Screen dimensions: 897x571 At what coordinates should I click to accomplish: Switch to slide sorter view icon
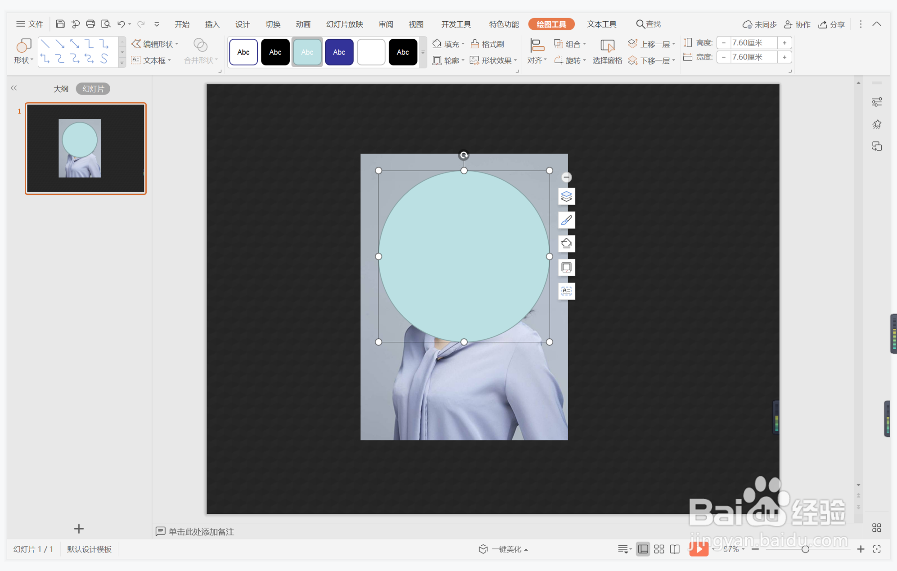pyautogui.click(x=659, y=549)
